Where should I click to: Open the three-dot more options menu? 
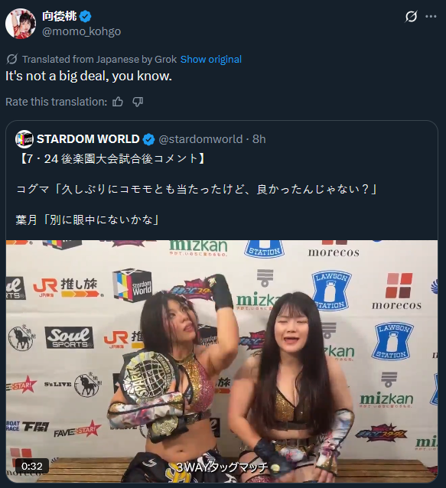click(431, 17)
